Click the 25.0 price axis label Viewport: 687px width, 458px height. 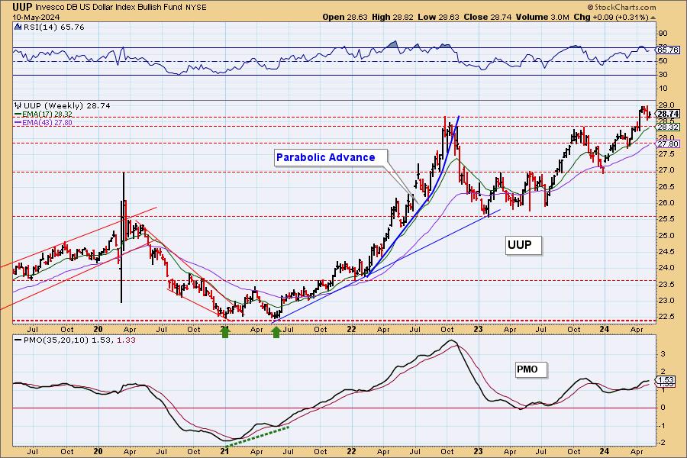tap(666, 235)
